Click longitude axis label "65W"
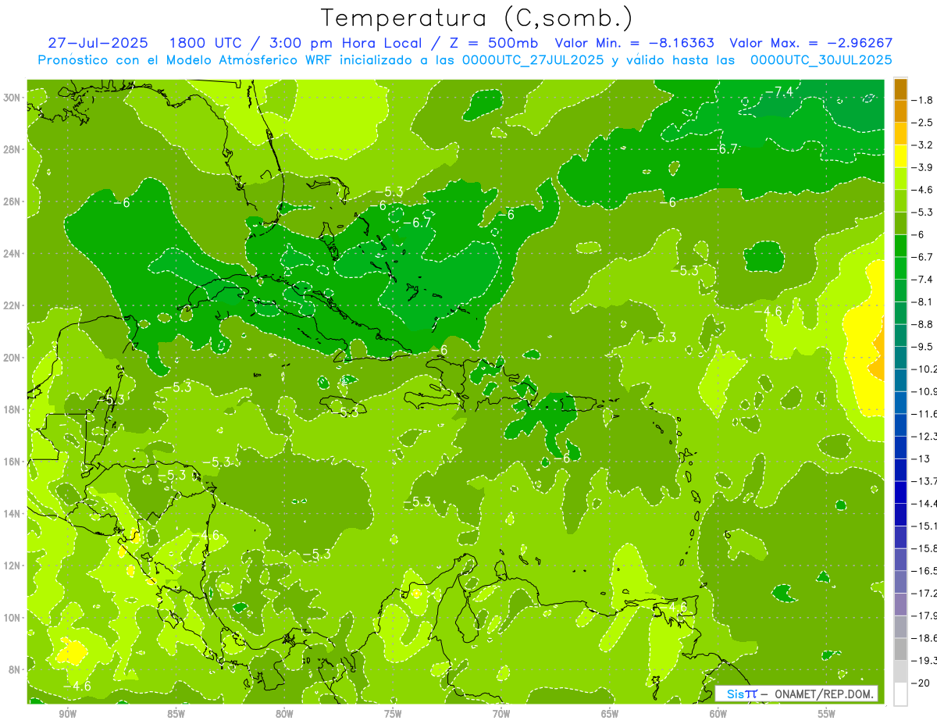 [x=610, y=714]
